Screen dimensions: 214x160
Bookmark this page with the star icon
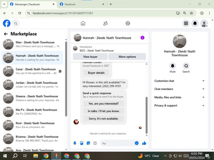[x=191, y=13]
